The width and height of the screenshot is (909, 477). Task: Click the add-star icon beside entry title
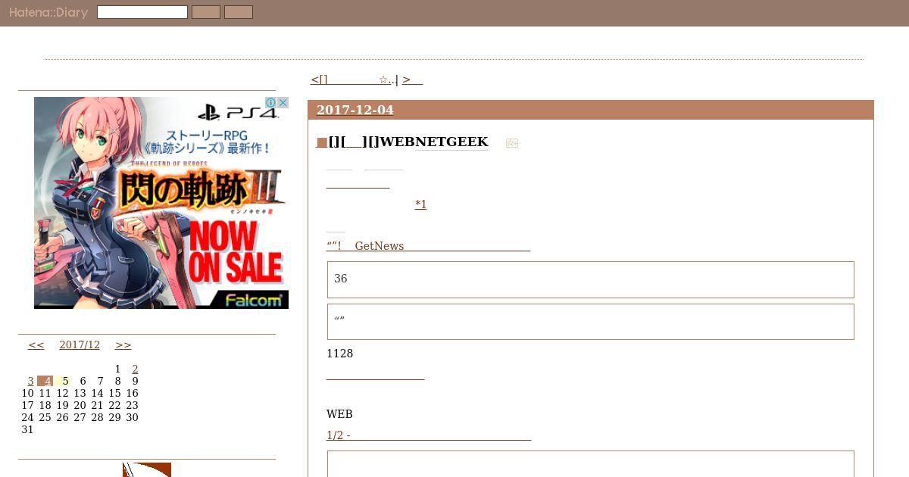point(512,143)
